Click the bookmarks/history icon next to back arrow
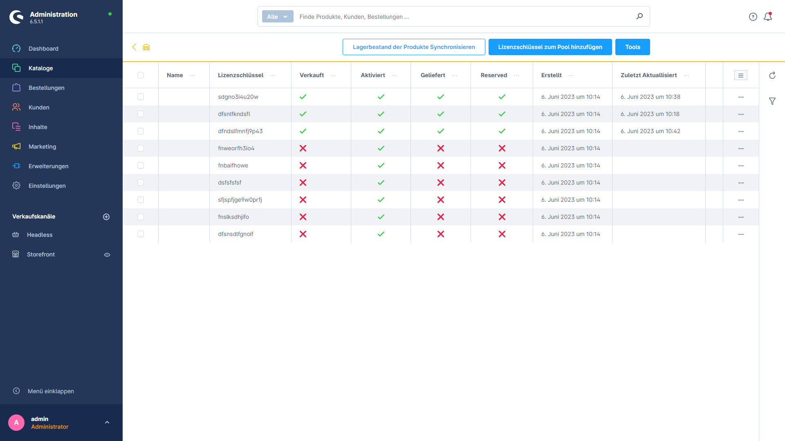 [x=147, y=47]
